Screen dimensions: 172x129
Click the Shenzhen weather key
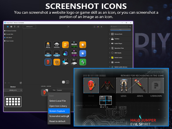point(57,45)
